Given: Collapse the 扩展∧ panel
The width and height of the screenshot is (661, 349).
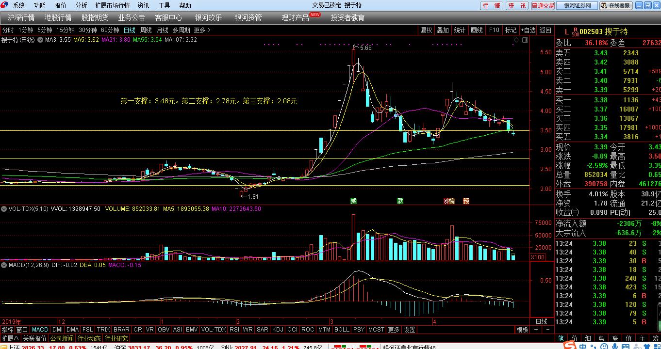Looking at the screenshot, I should (x=10, y=338).
